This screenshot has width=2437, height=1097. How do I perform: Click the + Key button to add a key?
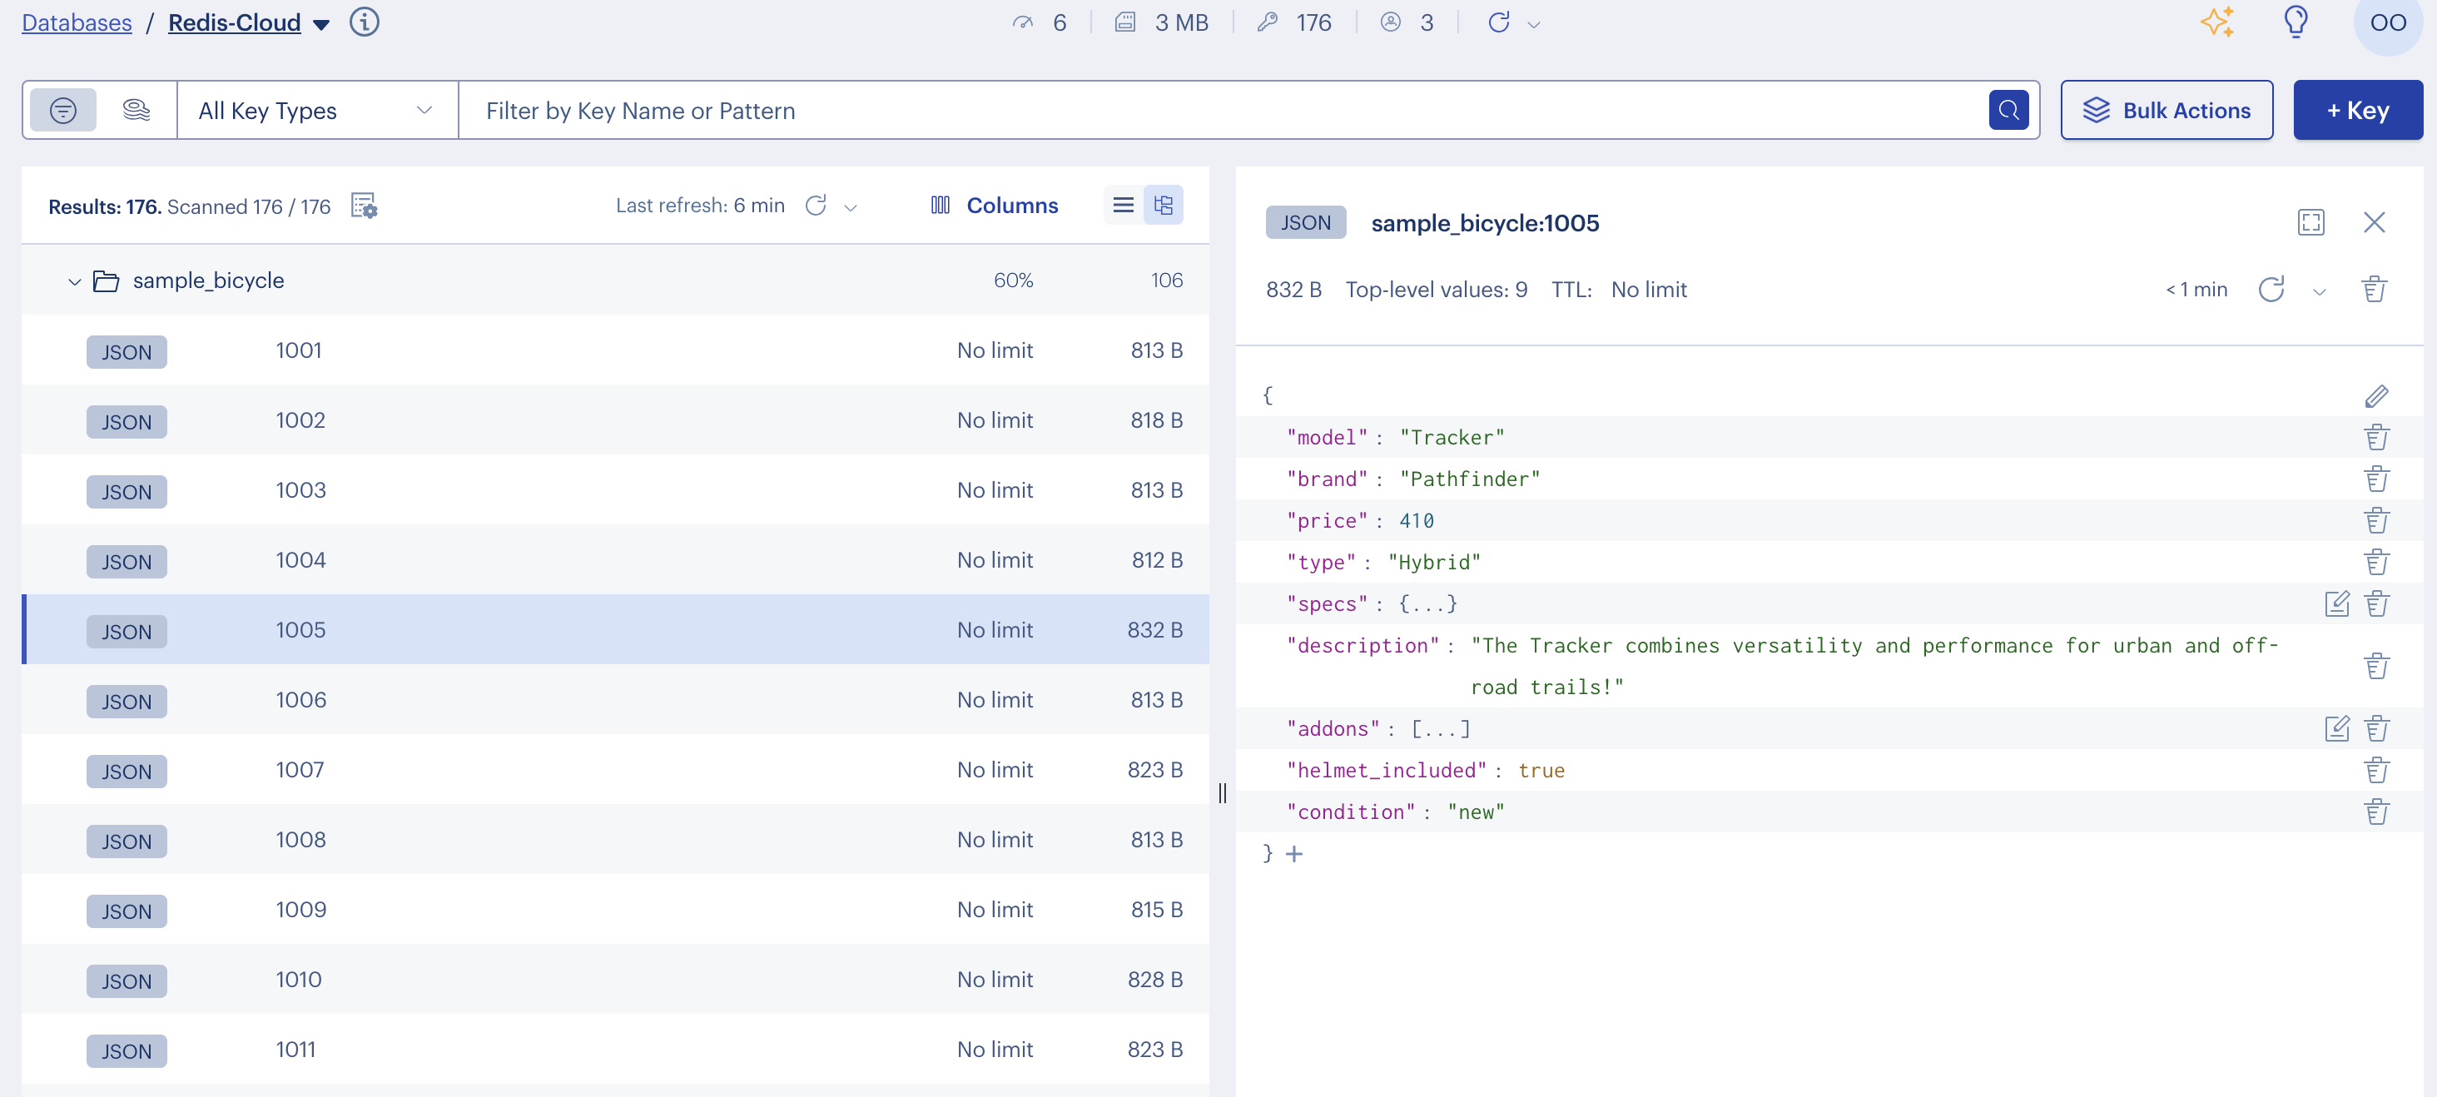2358,110
